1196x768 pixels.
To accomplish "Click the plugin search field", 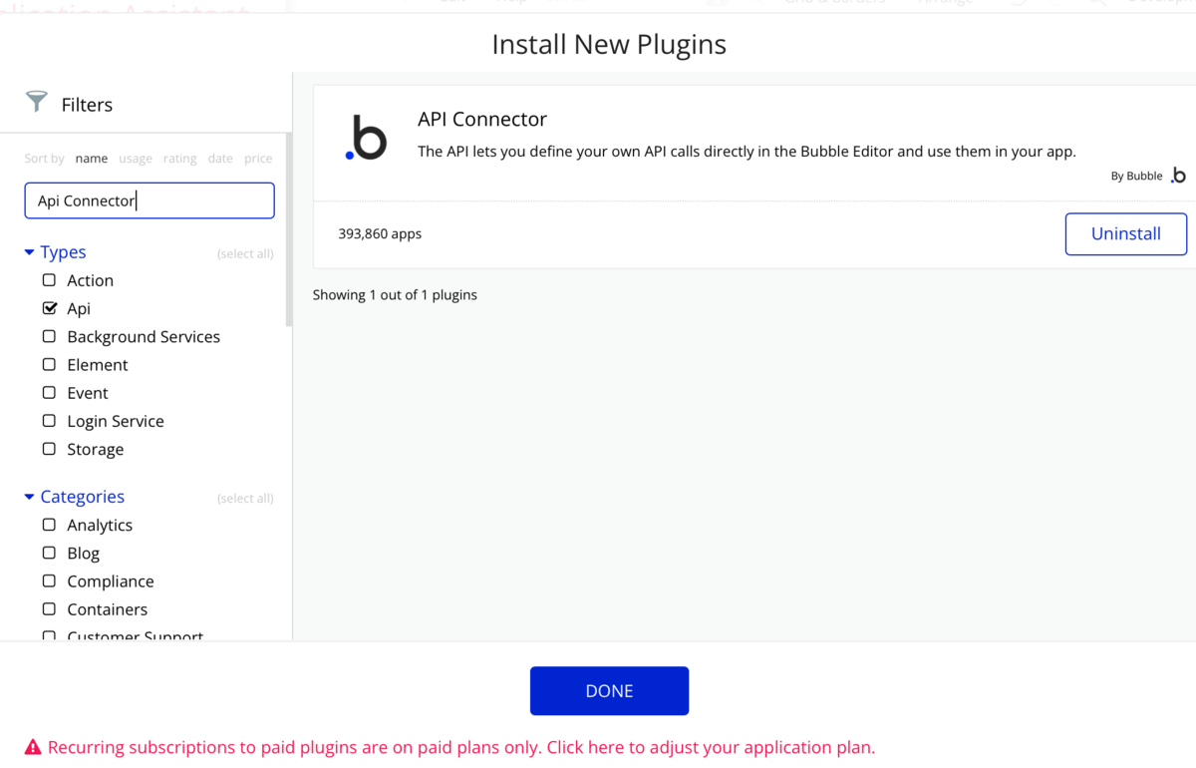I will pyautogui.click(x=149, y=200).
